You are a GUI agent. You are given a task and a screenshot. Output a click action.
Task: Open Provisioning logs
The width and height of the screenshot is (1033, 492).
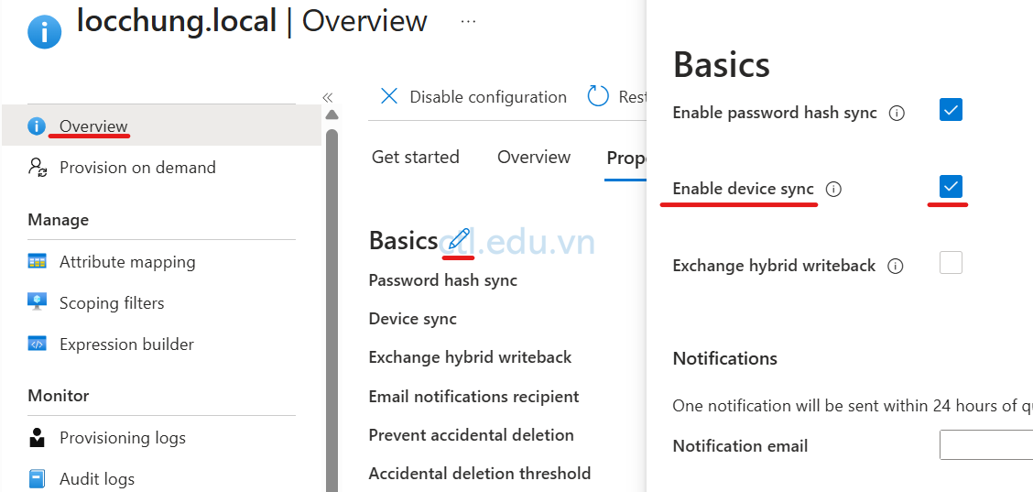[123, 438]
